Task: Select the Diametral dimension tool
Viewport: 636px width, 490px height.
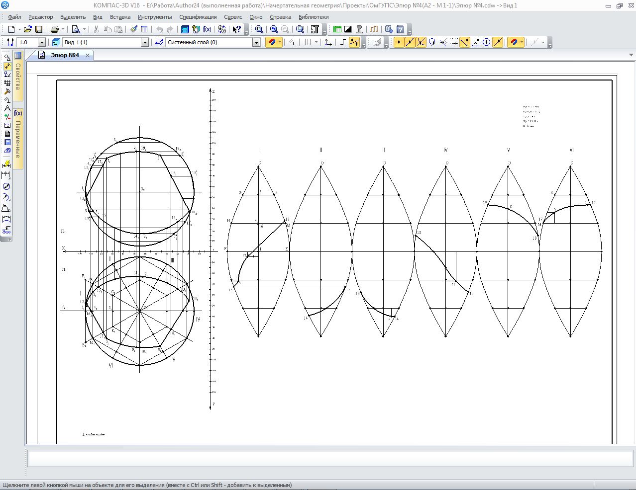Action: pos(6,186)
